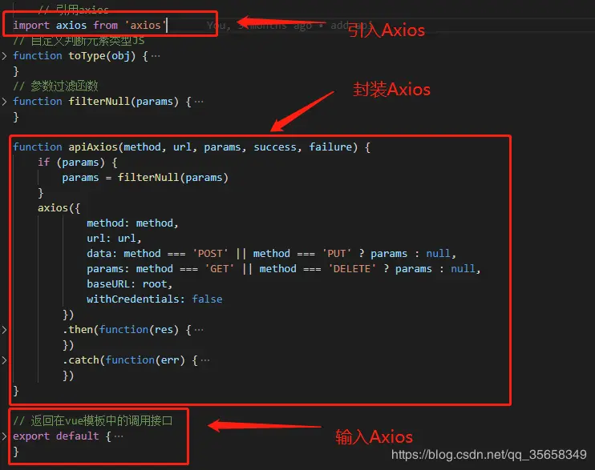Click the ellipsis after .then(function(res) {
Image resolution: width=595 pixels, height=470 pixels.
(x=199, y=330)
